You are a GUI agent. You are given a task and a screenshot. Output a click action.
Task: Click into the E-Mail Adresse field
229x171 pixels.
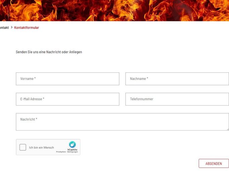coord(67,99)
